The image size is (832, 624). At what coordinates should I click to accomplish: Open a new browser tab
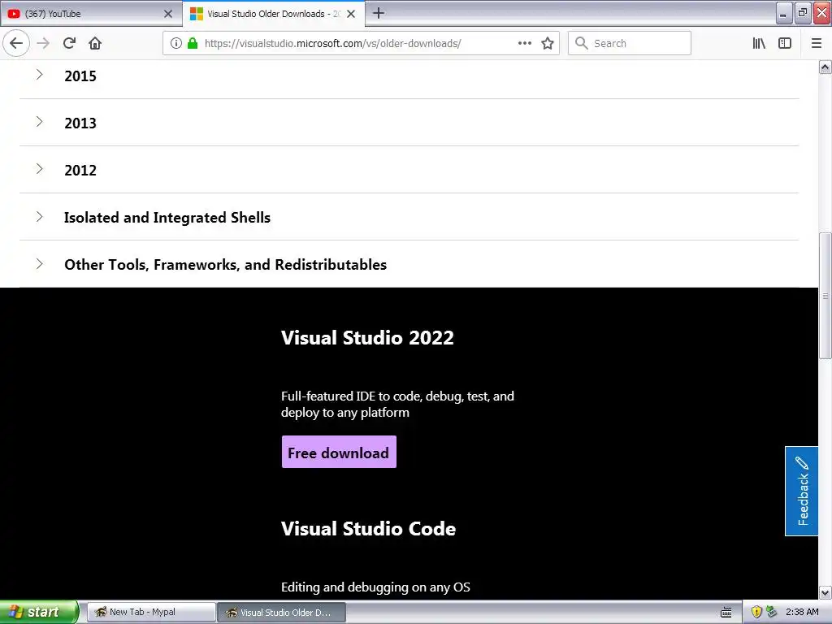pos(379,13)
